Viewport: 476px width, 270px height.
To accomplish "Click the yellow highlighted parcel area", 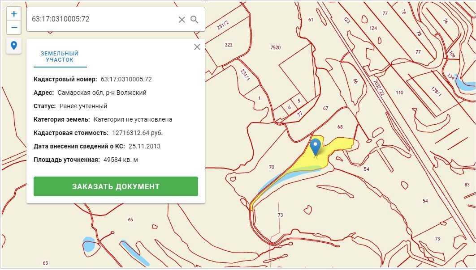I will (x=341, y=144).
